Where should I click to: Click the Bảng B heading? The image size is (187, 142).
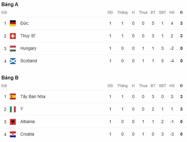tap(10, 78)
